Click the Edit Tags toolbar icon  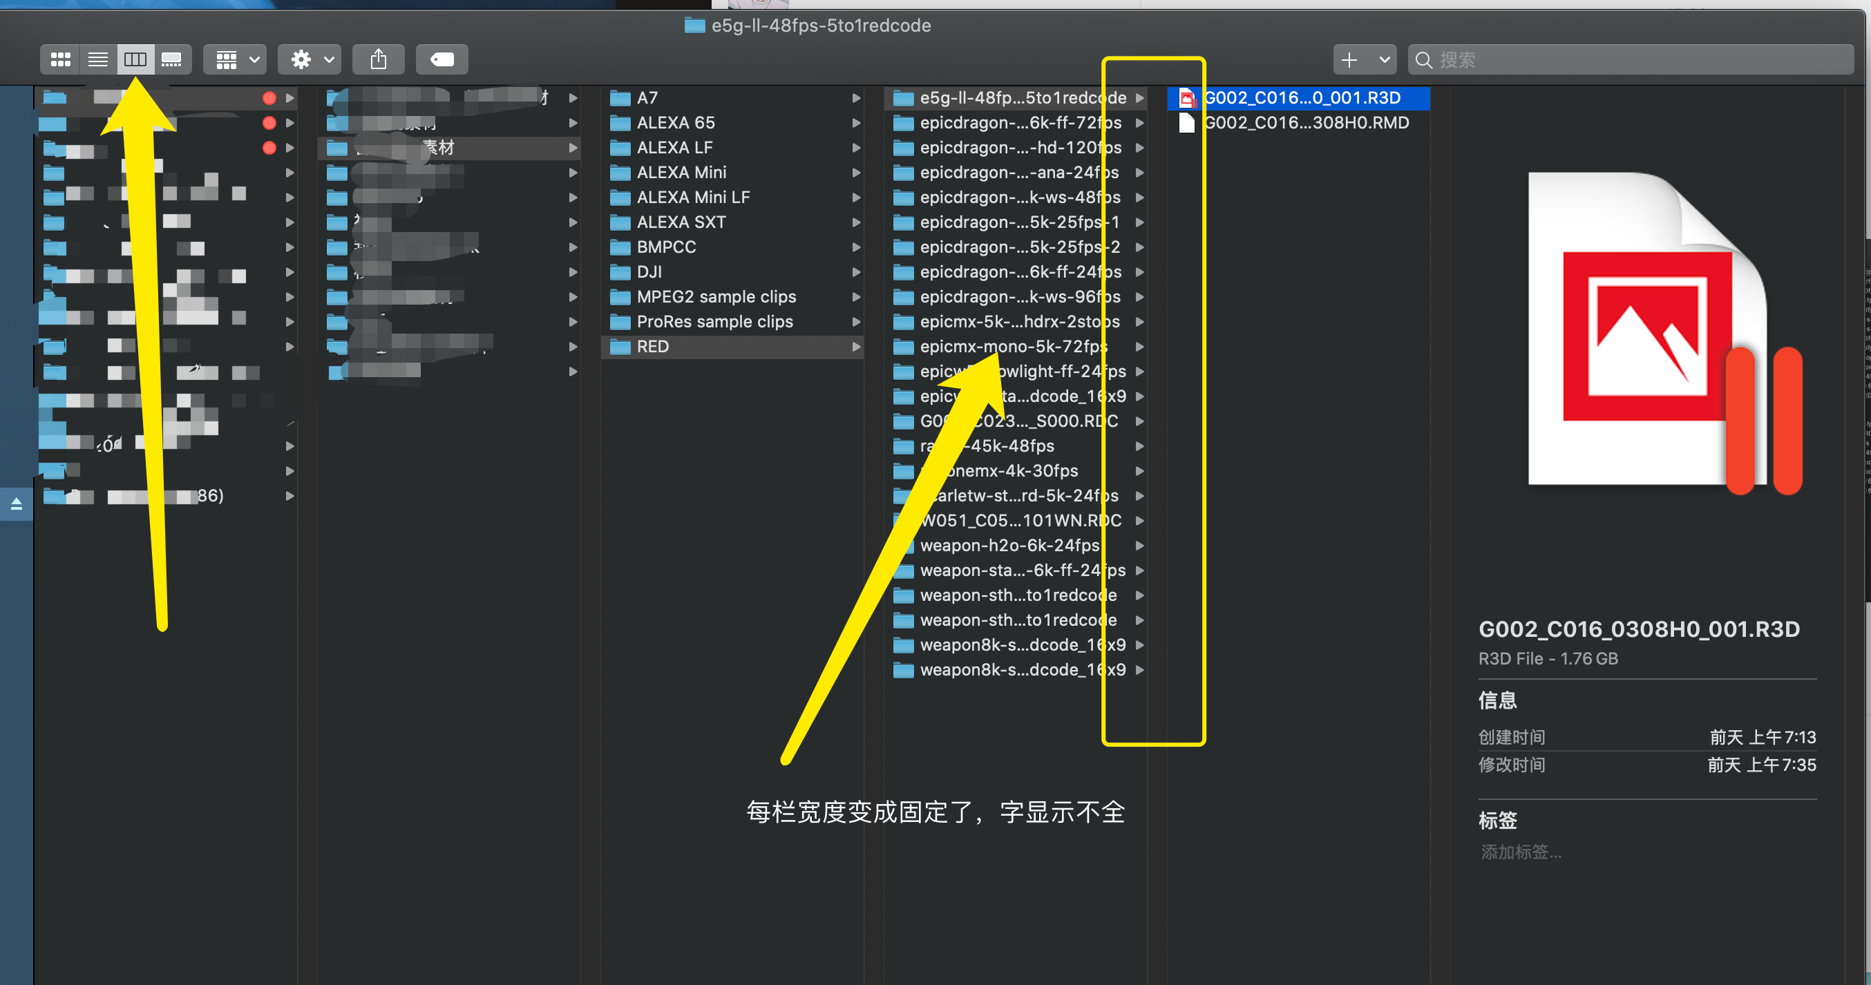pos(441,59)
